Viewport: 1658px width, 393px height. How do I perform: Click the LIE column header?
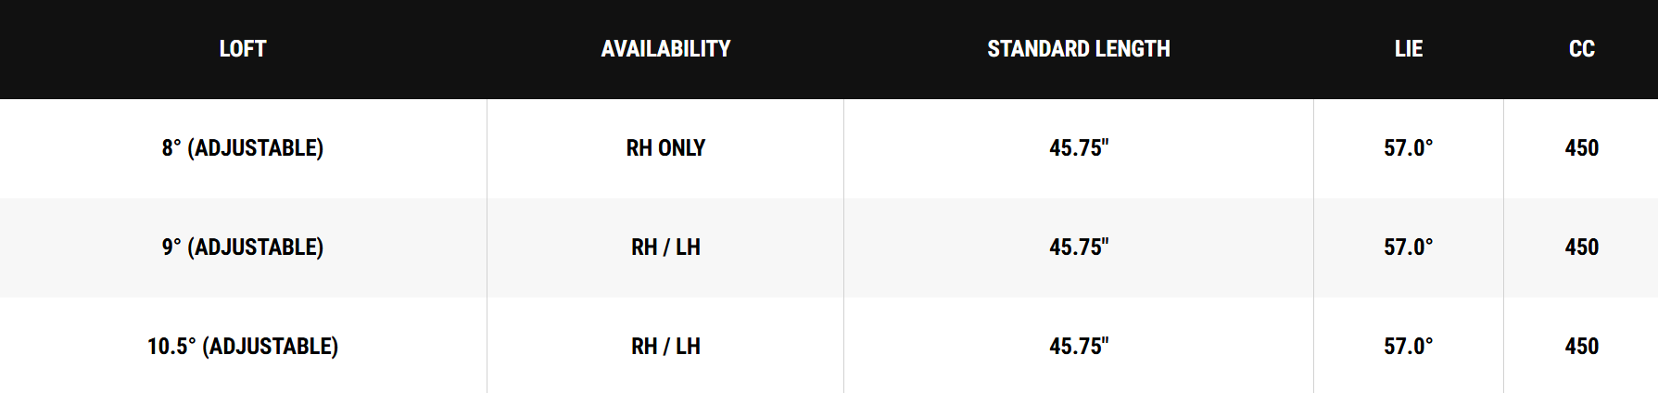click(x=1408, y=49)
